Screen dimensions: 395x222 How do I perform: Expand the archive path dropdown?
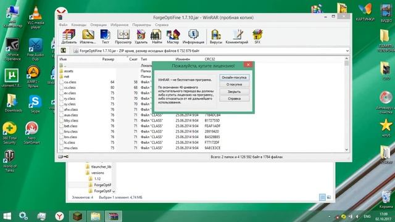pos(347,51)
